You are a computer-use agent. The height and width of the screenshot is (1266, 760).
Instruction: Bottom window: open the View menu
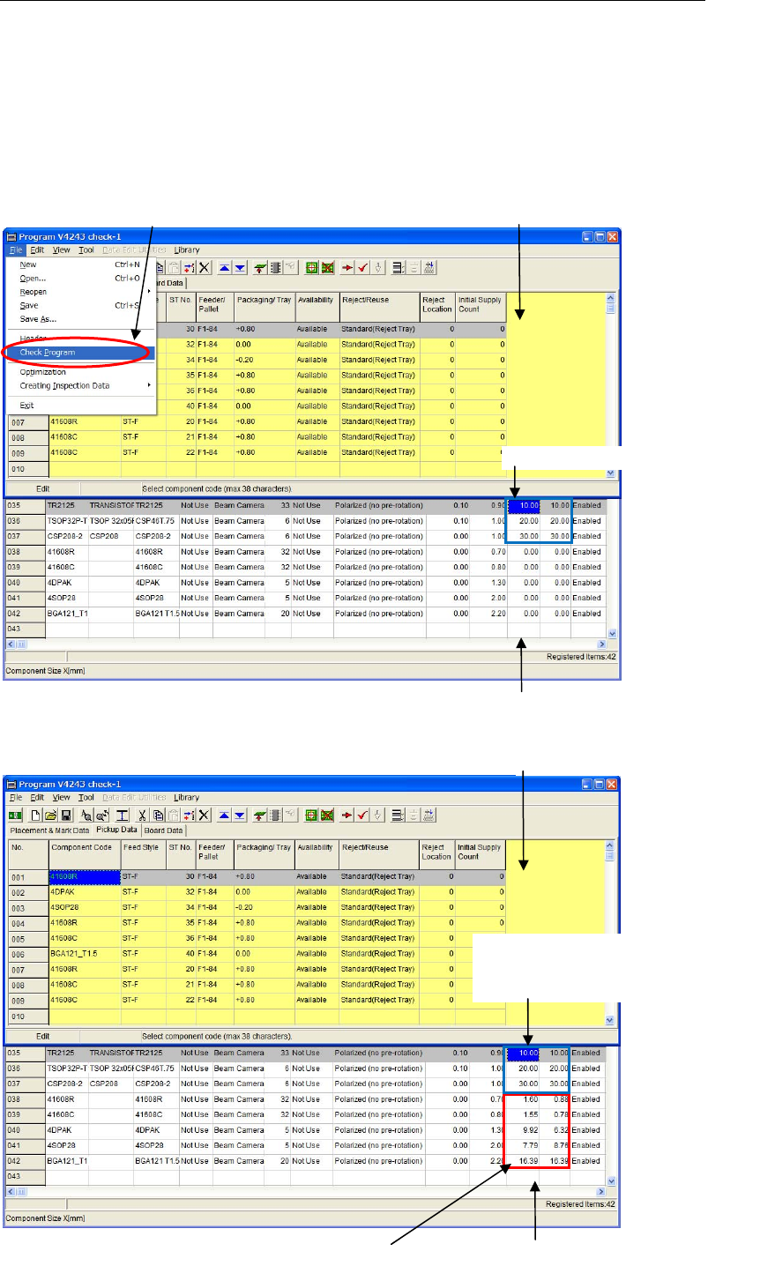(x=61, y=798)
